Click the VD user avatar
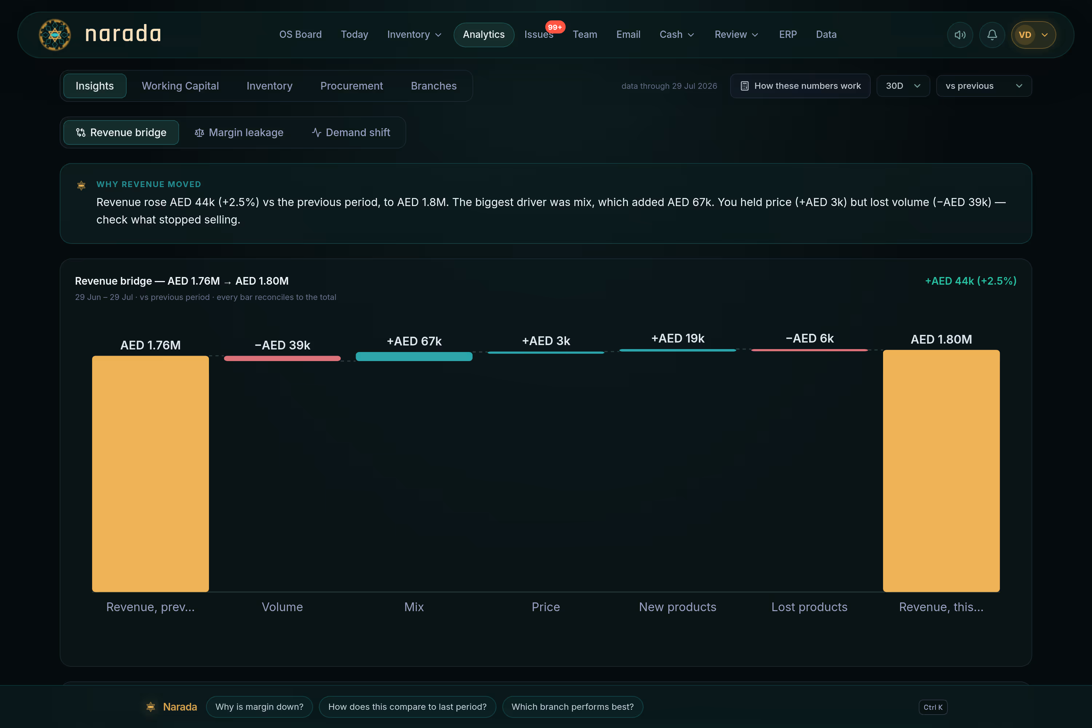The height and width of the screenshot is (728, 1092). pyautogui.click(x=1025, y=35)
